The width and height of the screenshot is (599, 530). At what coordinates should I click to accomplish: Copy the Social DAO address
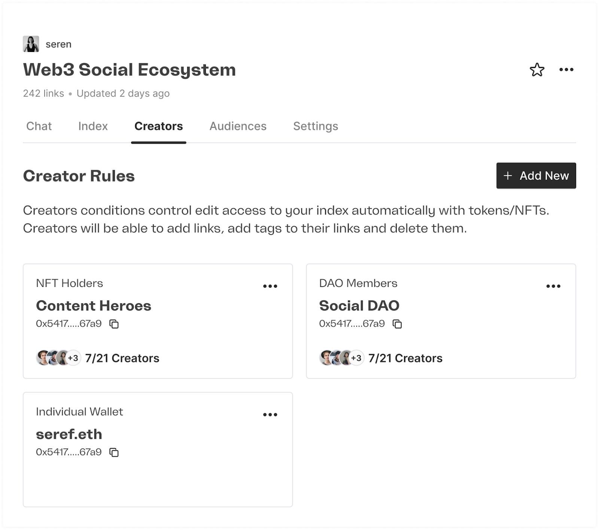tap(397, 324)
